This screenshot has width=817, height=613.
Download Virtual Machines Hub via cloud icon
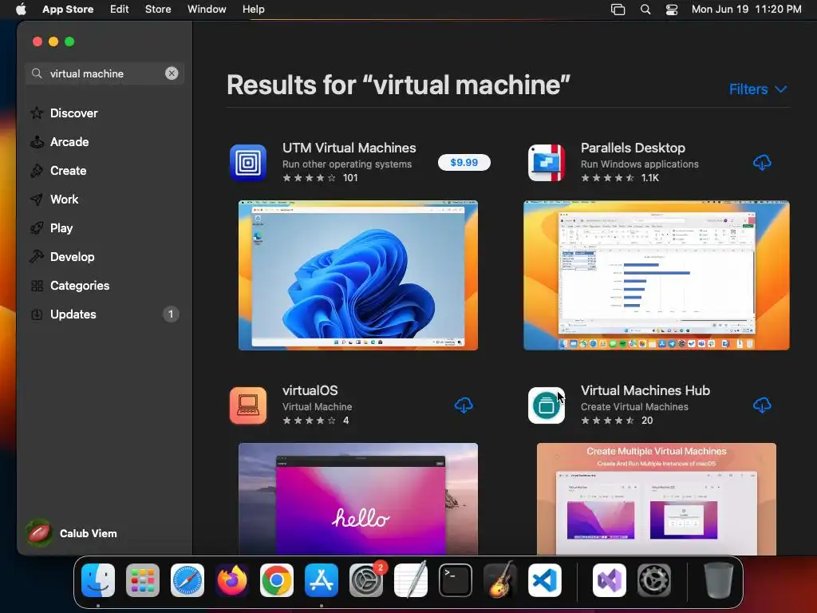(762, 405)
